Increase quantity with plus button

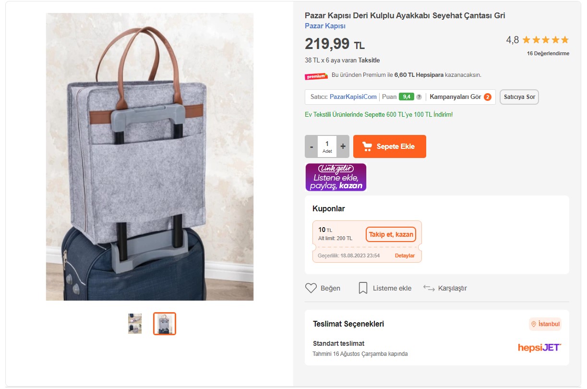click(x=343, y=146)
